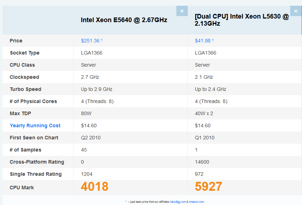
Task: Open the Yearly Running Cost link
Action: tap(35, 125)
